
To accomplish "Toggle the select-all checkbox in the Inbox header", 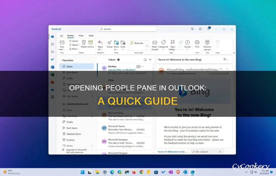I will point(145,60).
